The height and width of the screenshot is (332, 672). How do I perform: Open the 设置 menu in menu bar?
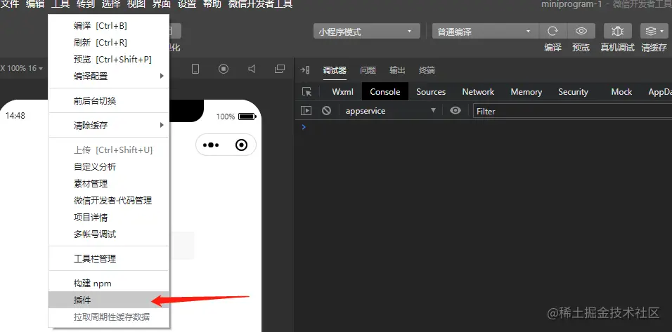(x=187, y=4)
